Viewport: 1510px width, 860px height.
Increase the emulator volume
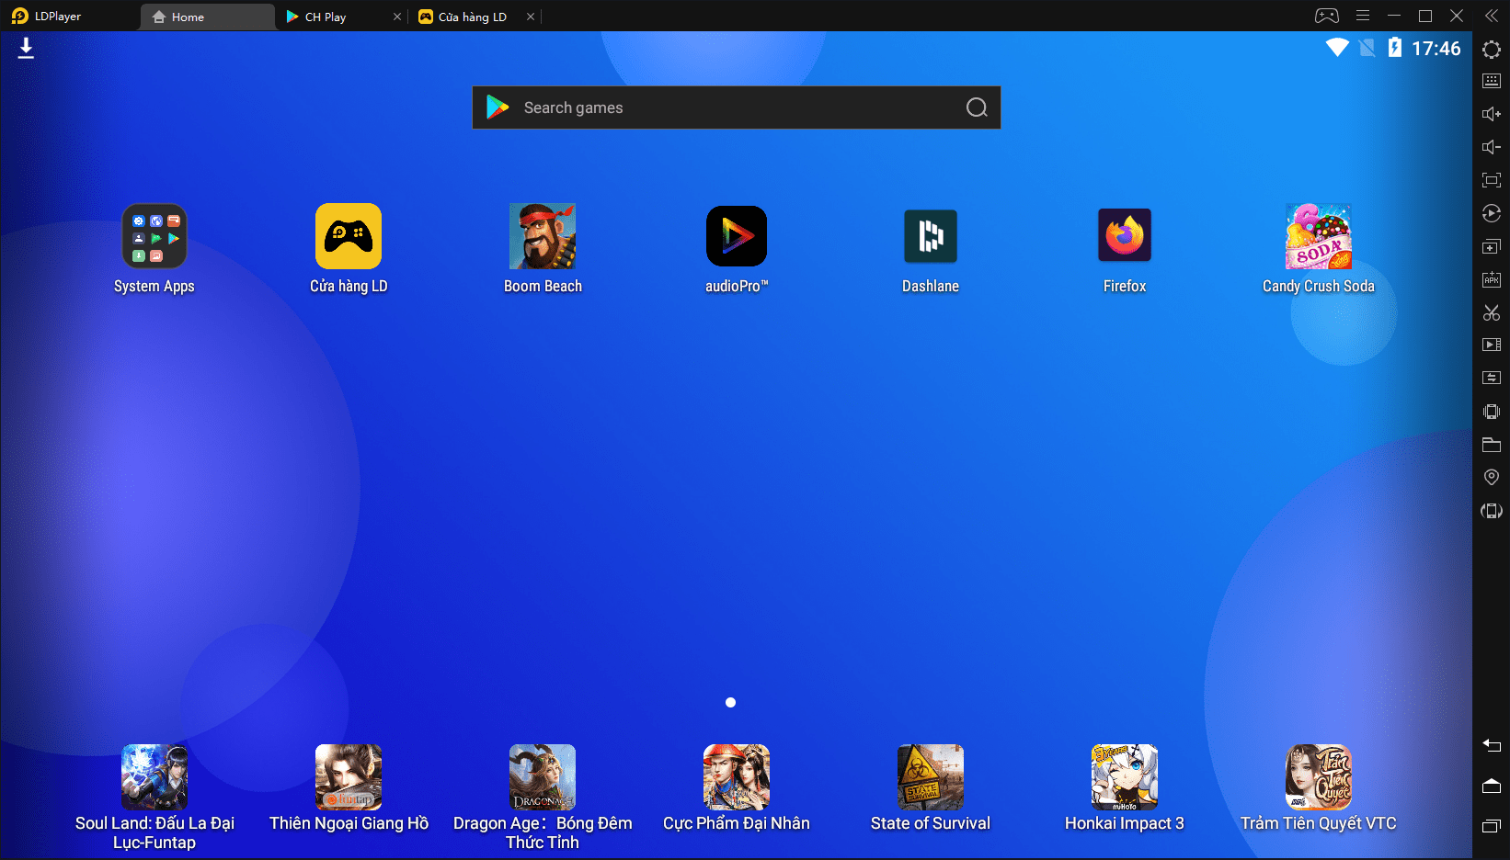coord(1492,113)
